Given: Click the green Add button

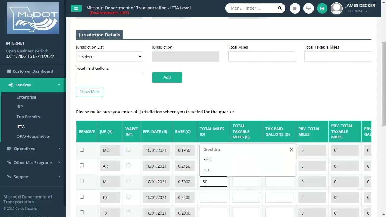Looking at the screenshot, I should pyautogui.click(x=167, y=77).
